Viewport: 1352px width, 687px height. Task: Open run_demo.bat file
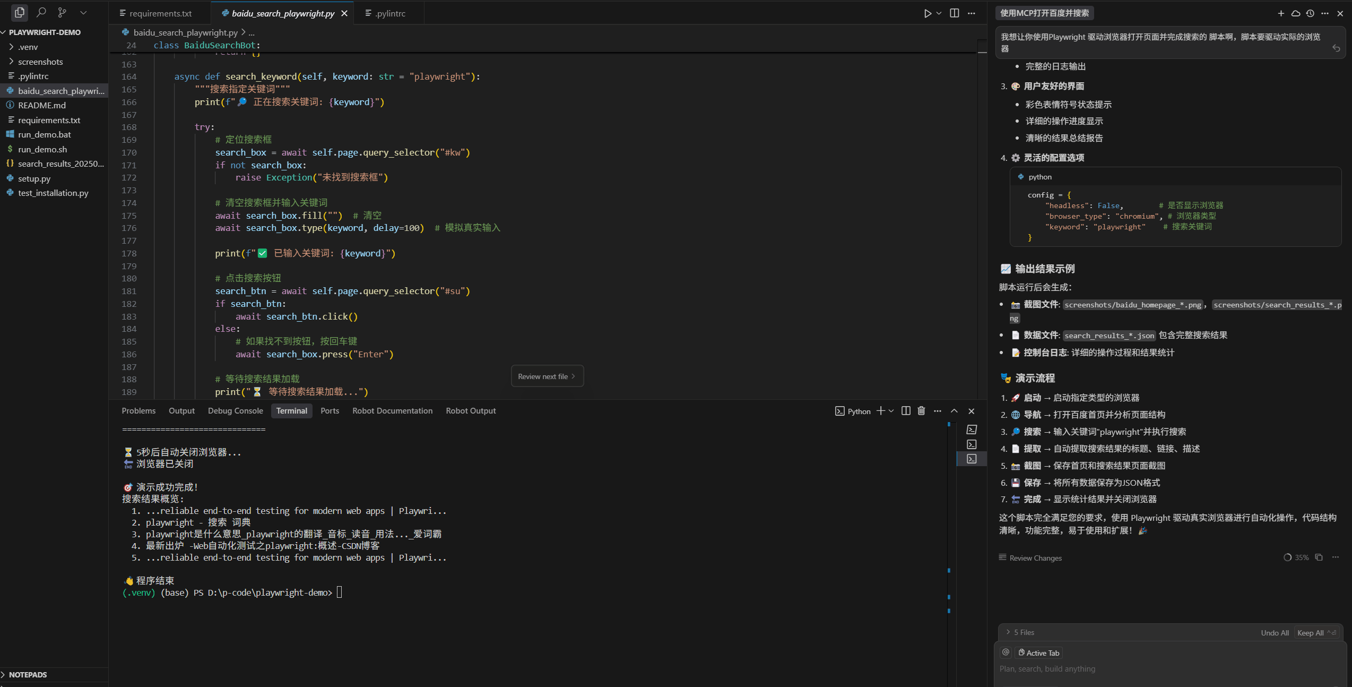tap(45, 134)
